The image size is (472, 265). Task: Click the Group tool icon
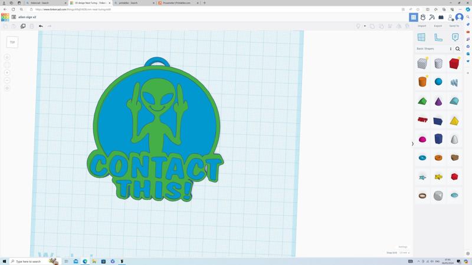click(x=372, y=26)
